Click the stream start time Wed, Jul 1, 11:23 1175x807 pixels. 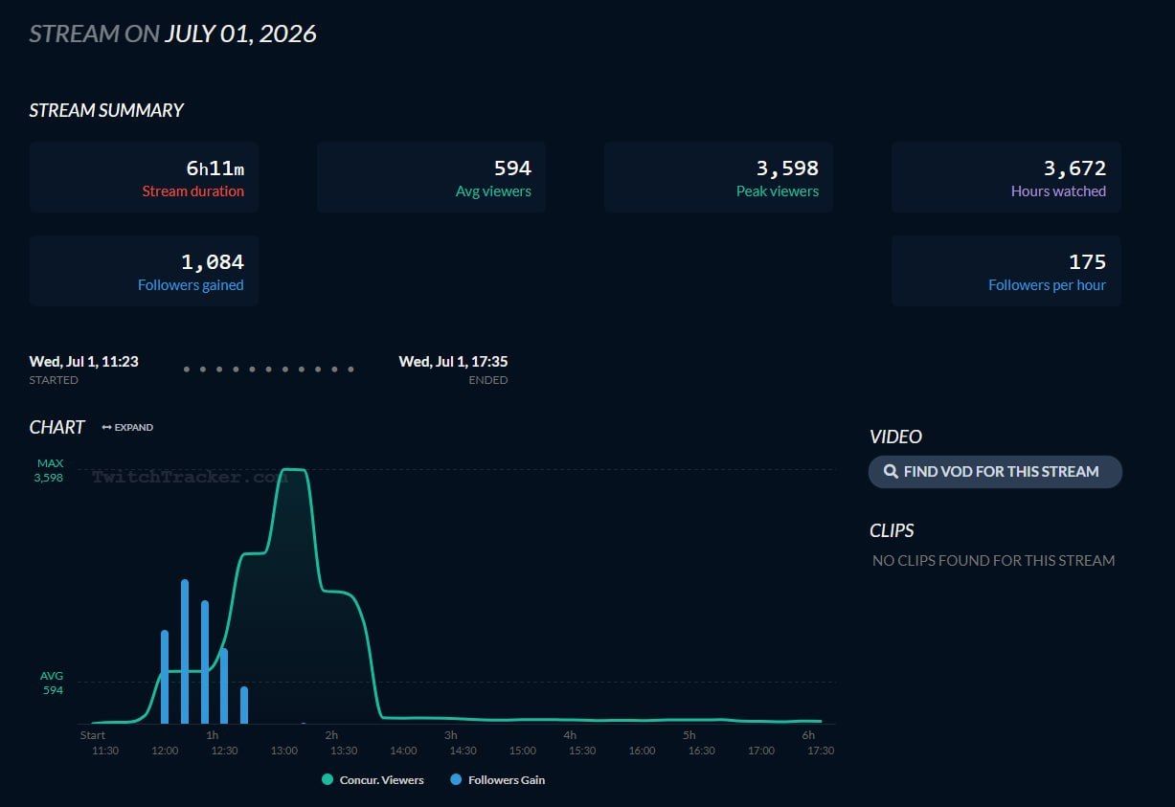pyautogui.click(x=83, y=362)
